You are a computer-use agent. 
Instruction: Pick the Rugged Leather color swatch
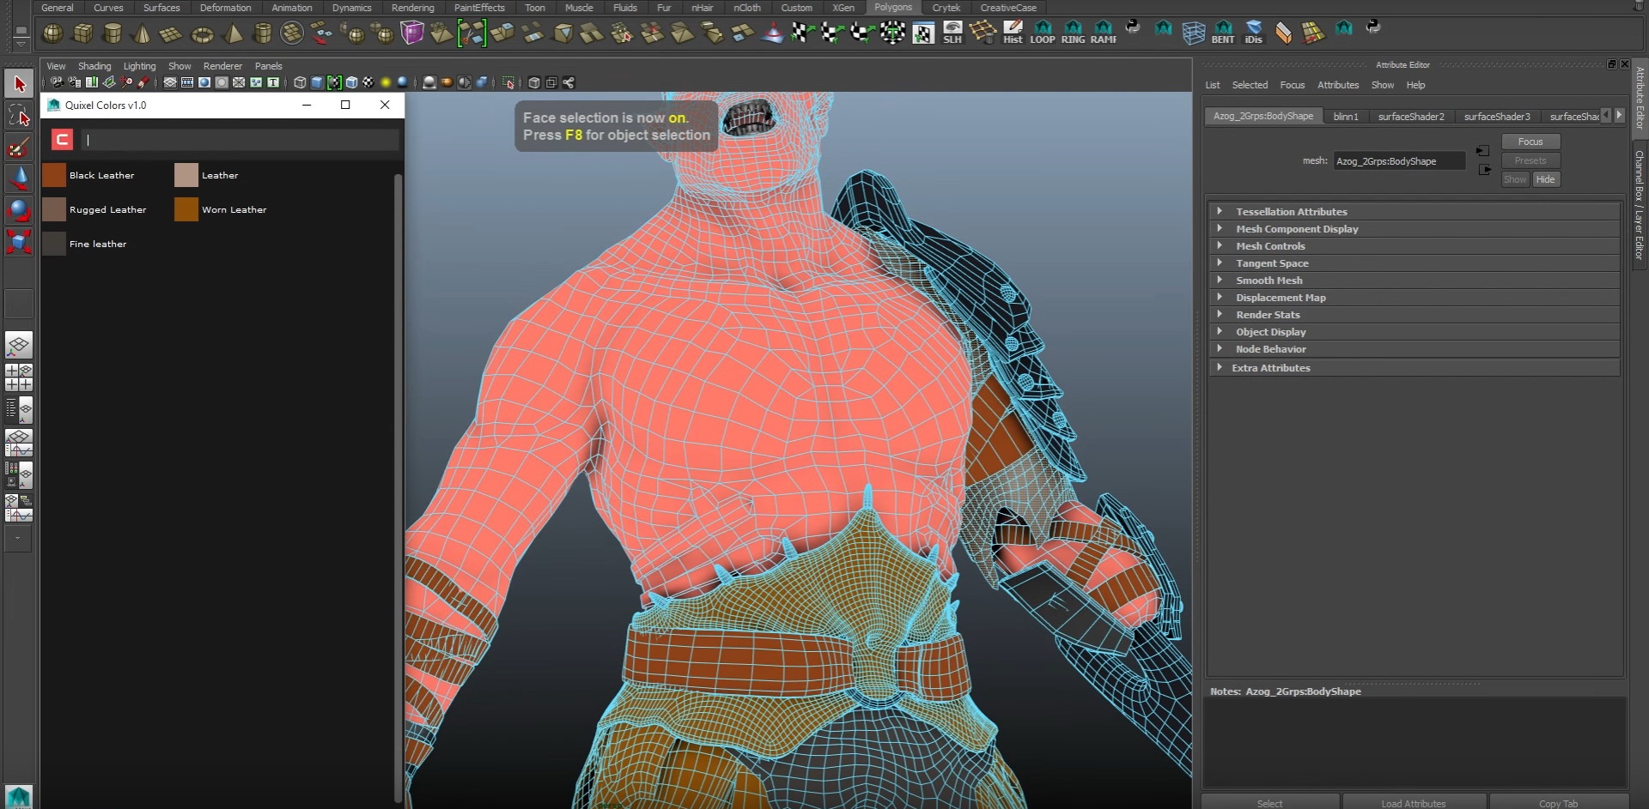[54, 209]
